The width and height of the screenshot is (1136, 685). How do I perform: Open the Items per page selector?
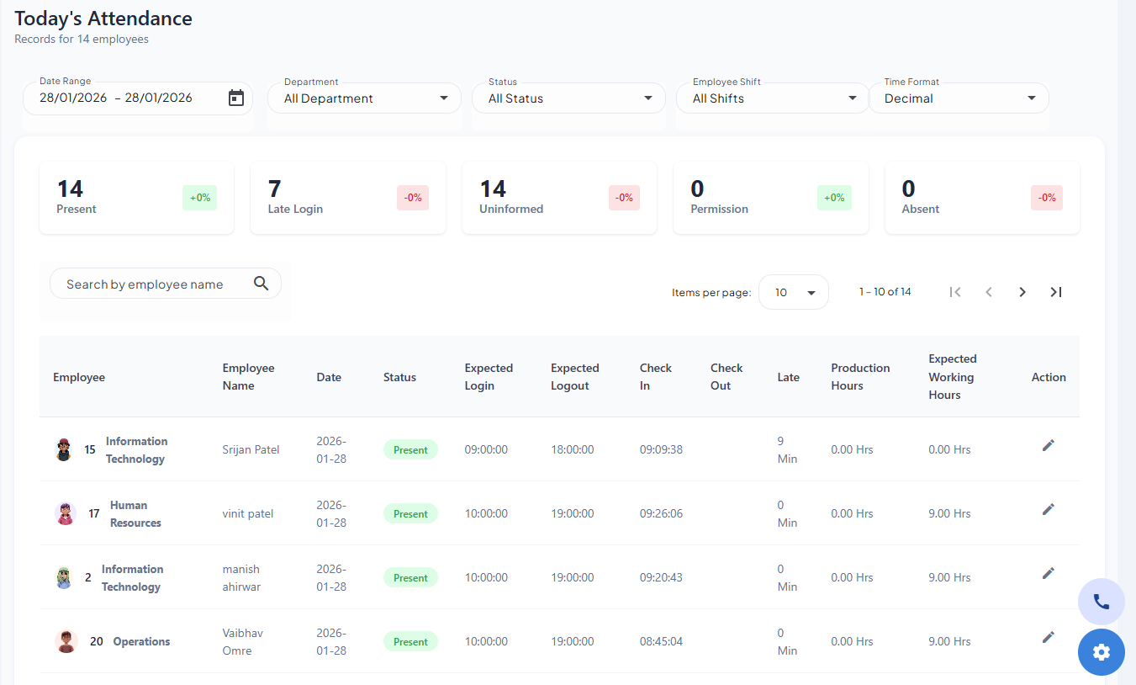click(793, 291)
